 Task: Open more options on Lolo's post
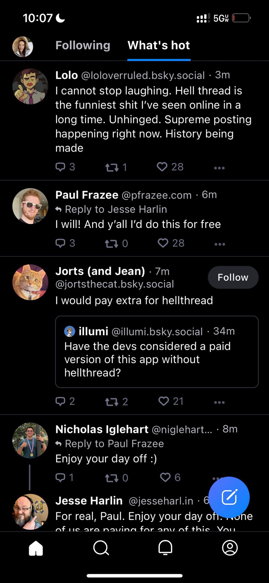click(219, 168)
